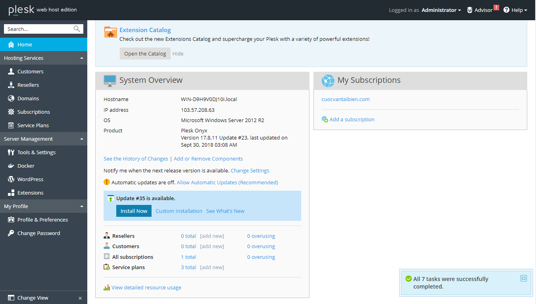Collapse the Server Management section
The width and height of the screenshot is (536, 304).
pos(82,139)
